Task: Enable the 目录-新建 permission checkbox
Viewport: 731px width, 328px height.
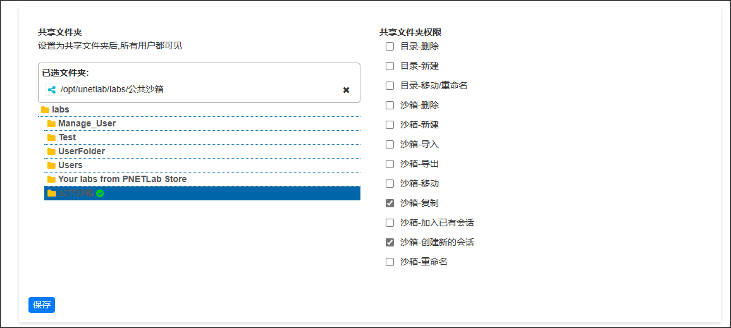Action: 390,66
